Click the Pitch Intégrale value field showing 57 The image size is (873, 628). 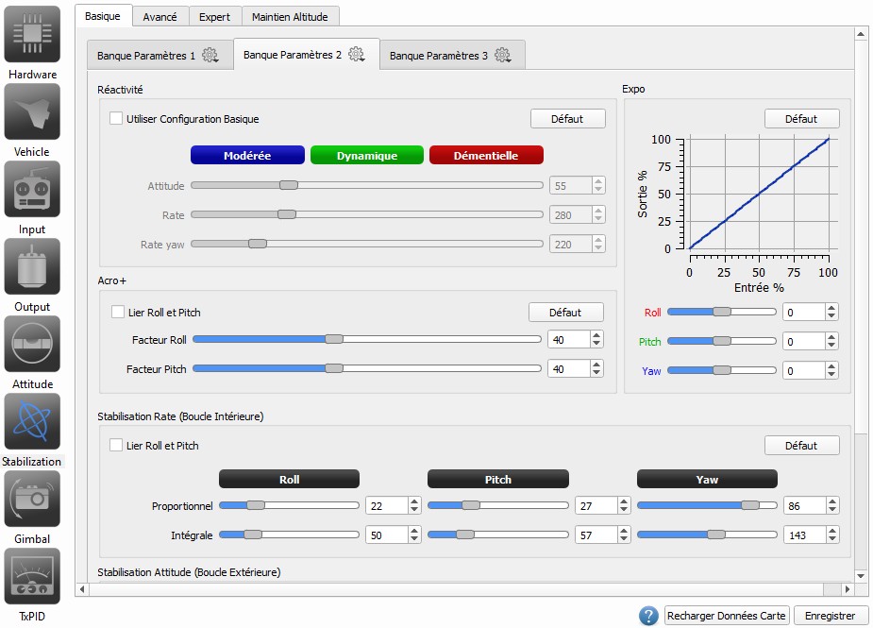[x=596, y=535]
